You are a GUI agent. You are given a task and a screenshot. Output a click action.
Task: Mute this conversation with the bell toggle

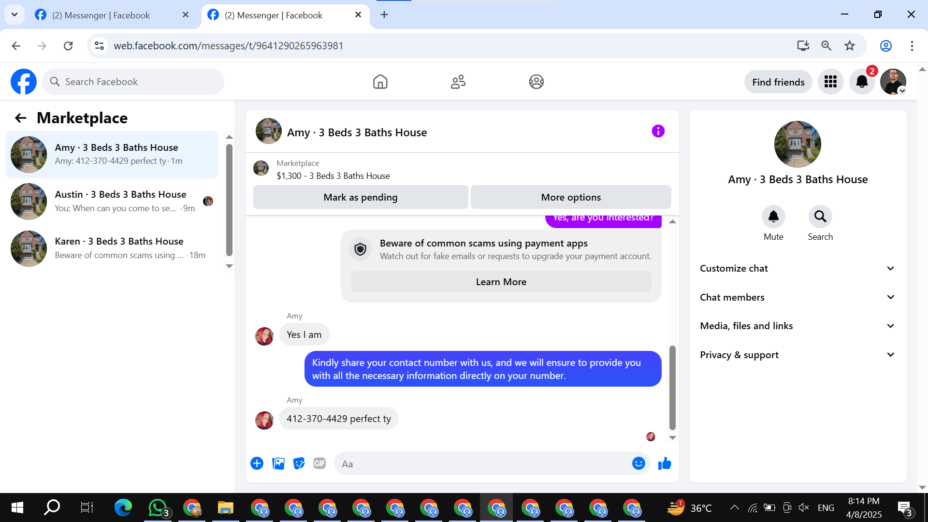tap(773, 217)
